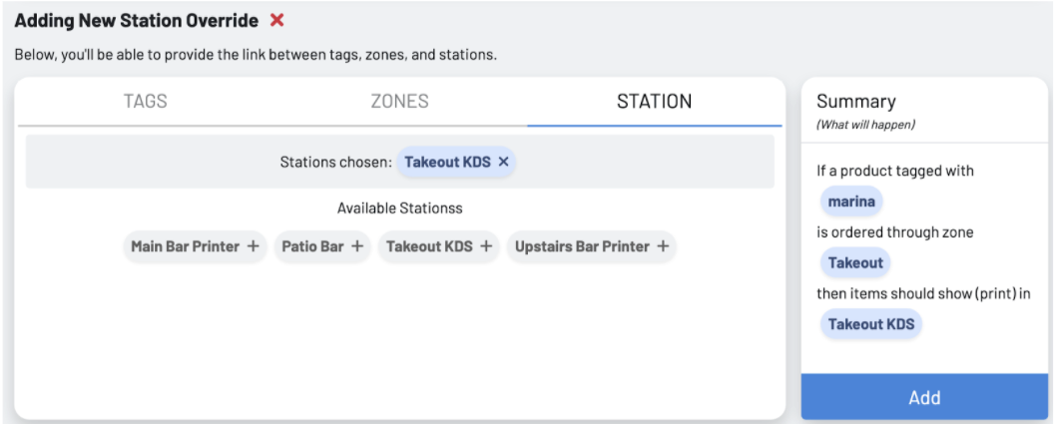The width and height of the screenshot is (1054, 424).
Task: Click the Takeout KDS chosen chip label
Action: pyautogui.click(x=448, y=162)
